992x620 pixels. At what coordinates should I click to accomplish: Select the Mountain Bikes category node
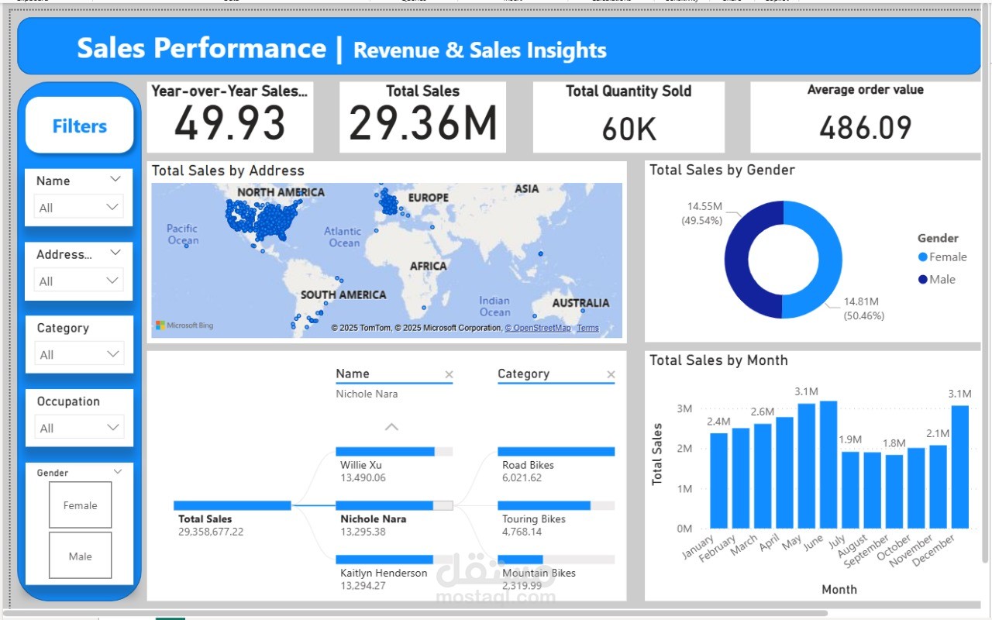[556, 573]
